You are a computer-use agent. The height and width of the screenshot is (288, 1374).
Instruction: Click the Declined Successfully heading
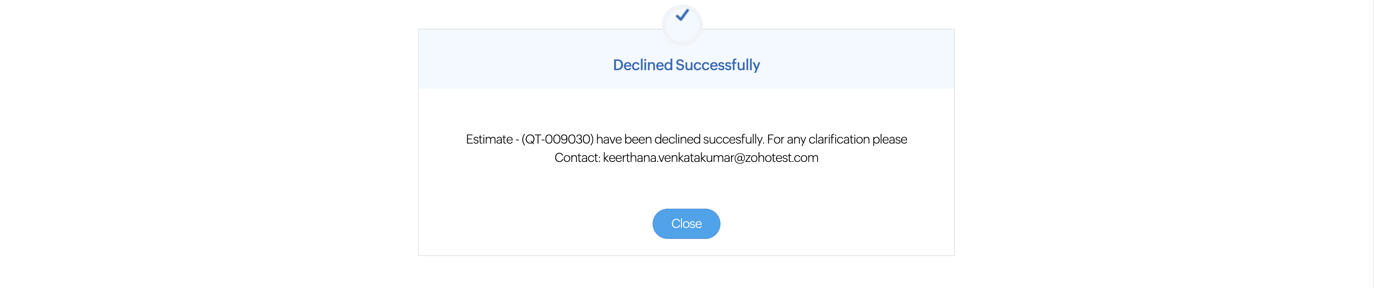[x=686, y=65]
